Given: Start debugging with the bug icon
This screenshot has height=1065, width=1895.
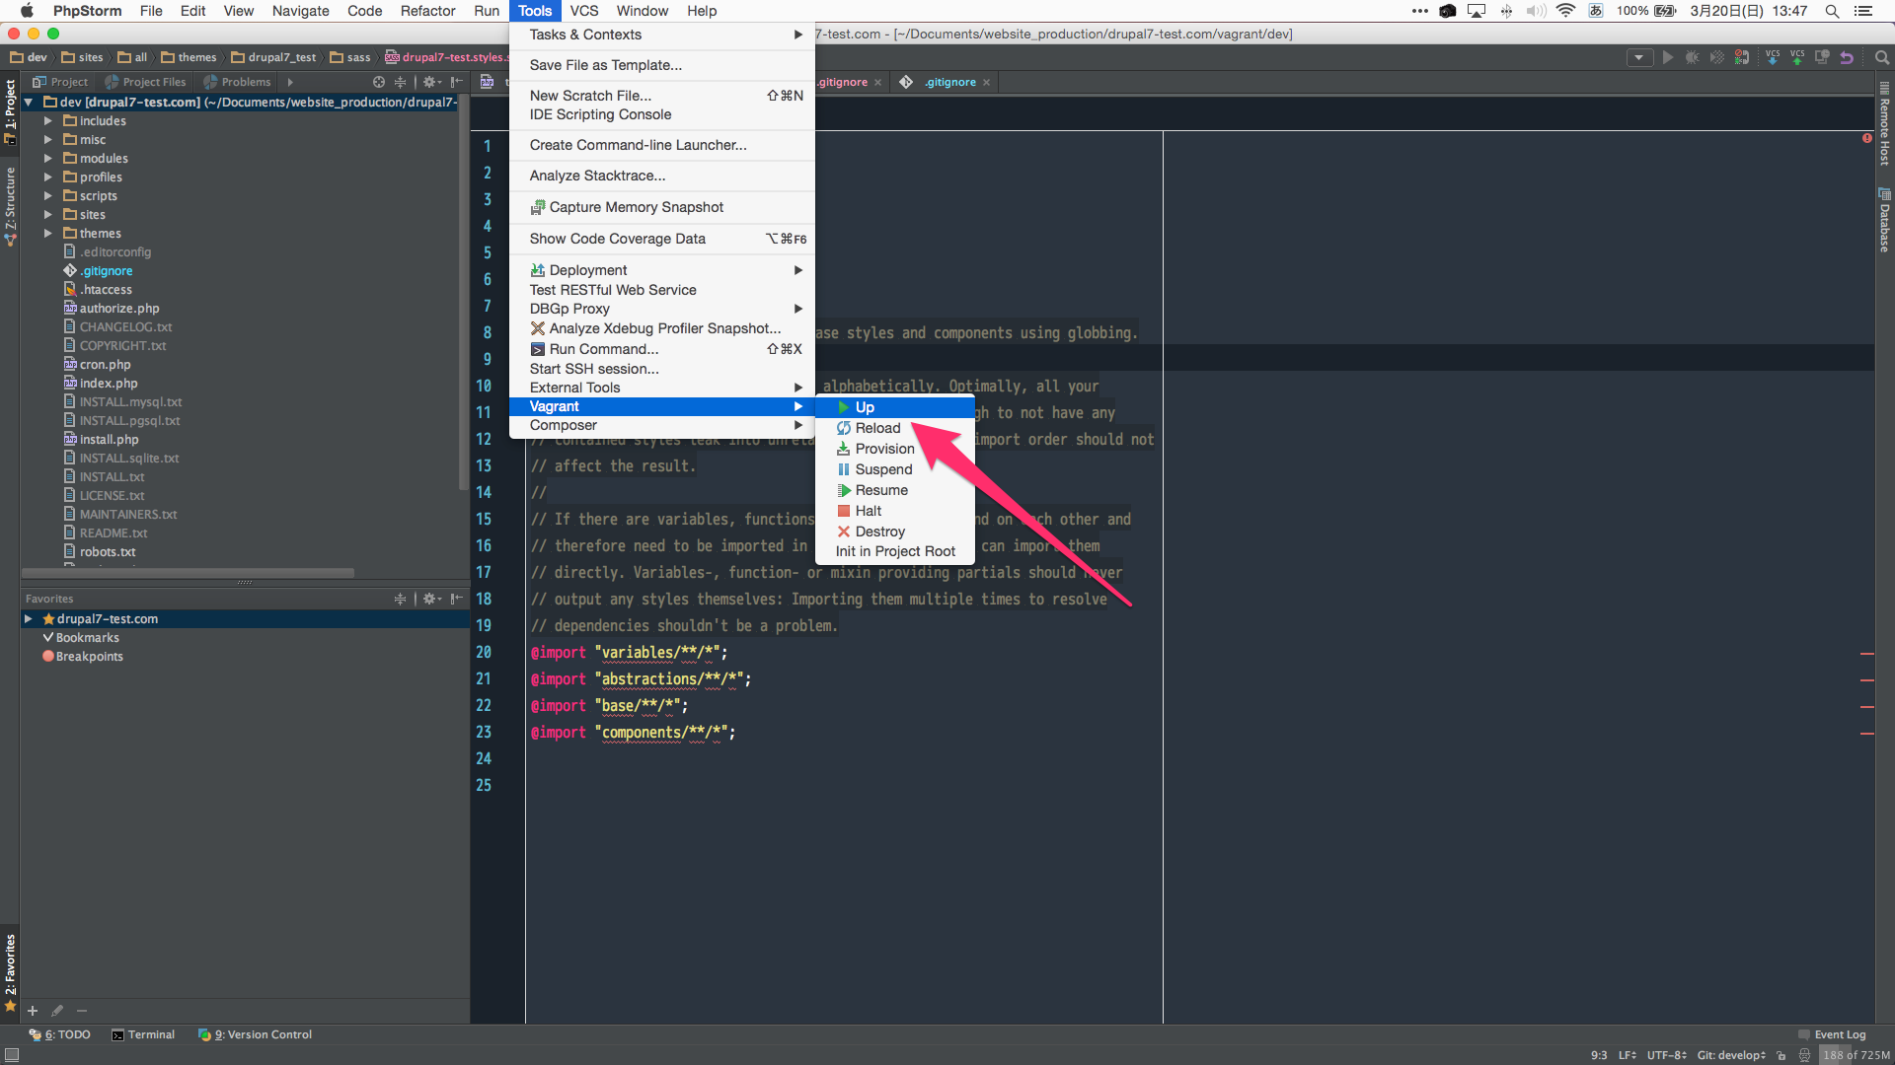Looking at the screenshot, I should (x=1692, y=57).
